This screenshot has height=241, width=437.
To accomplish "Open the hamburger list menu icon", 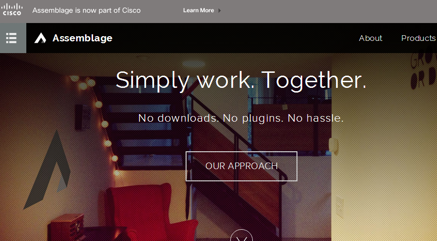I will click(11, 38).
